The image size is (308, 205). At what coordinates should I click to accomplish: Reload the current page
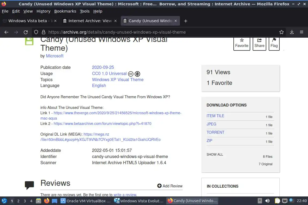(x=26, y=32)
